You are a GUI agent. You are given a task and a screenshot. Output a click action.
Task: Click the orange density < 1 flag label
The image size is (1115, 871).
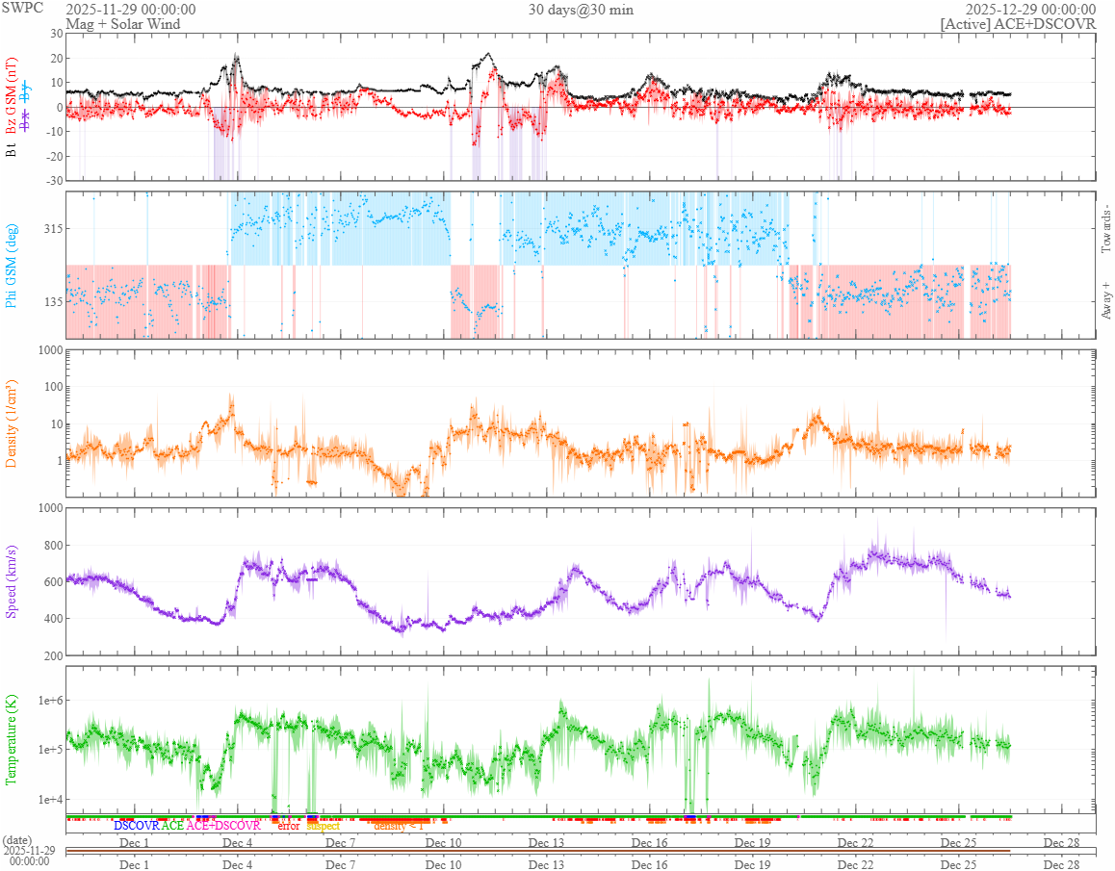pyautogui.click(x=399, y=826)
